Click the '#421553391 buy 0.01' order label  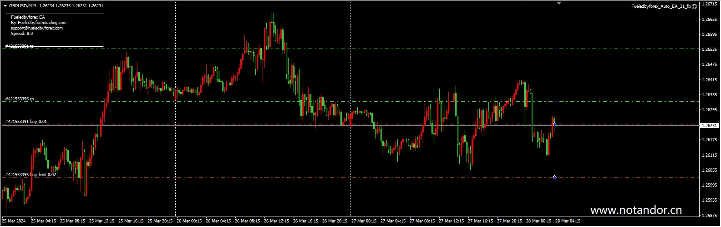(x=26, y=122)
